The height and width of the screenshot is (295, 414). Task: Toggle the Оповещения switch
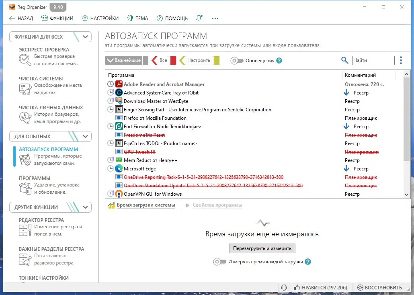[237, 61]
